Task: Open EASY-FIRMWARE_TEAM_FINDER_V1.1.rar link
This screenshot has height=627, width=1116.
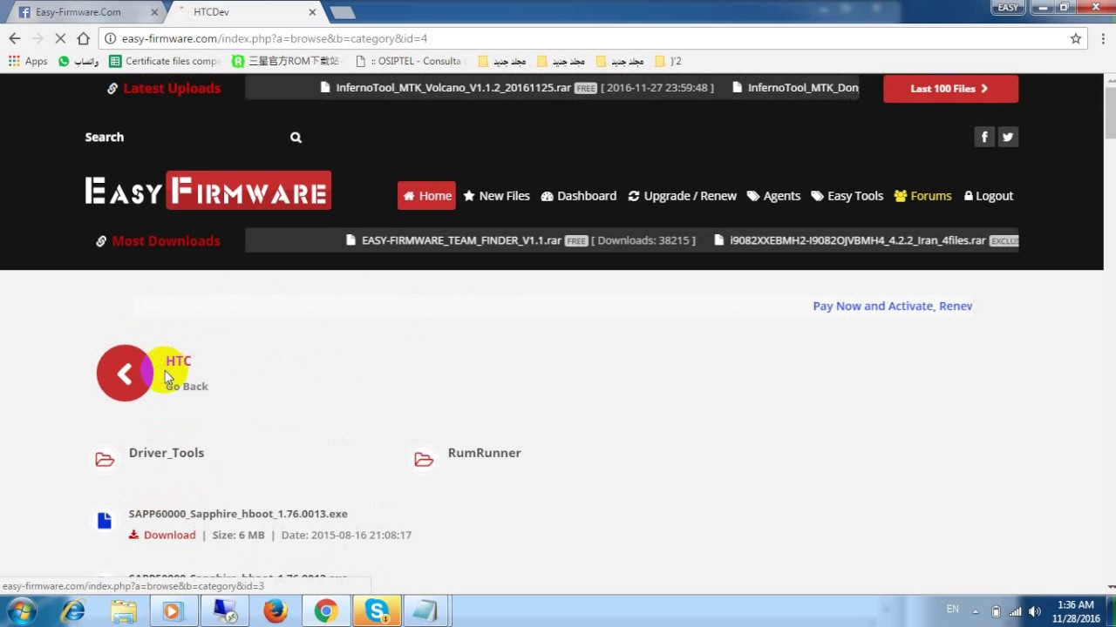Action: 461,240
